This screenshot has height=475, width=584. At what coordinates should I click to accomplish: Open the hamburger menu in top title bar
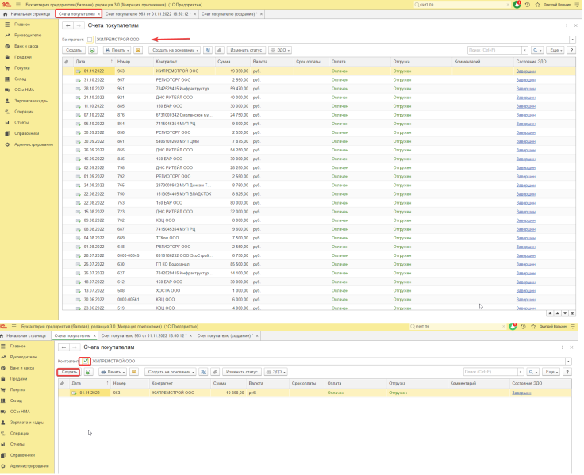point(18,5)
